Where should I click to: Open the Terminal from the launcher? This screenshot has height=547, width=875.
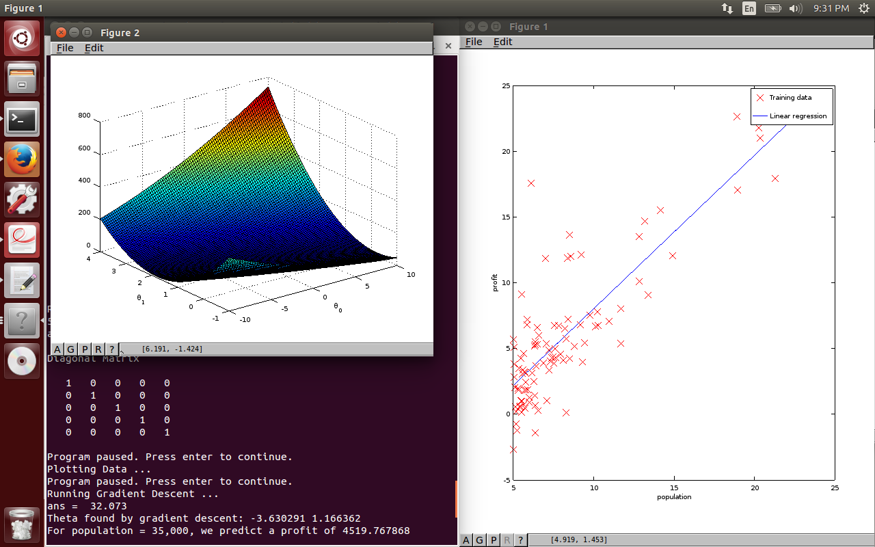point(21,120)
